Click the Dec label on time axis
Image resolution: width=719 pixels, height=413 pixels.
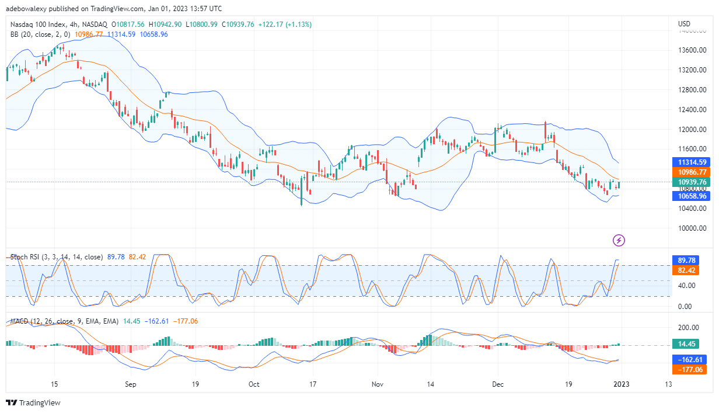[497, 384]
